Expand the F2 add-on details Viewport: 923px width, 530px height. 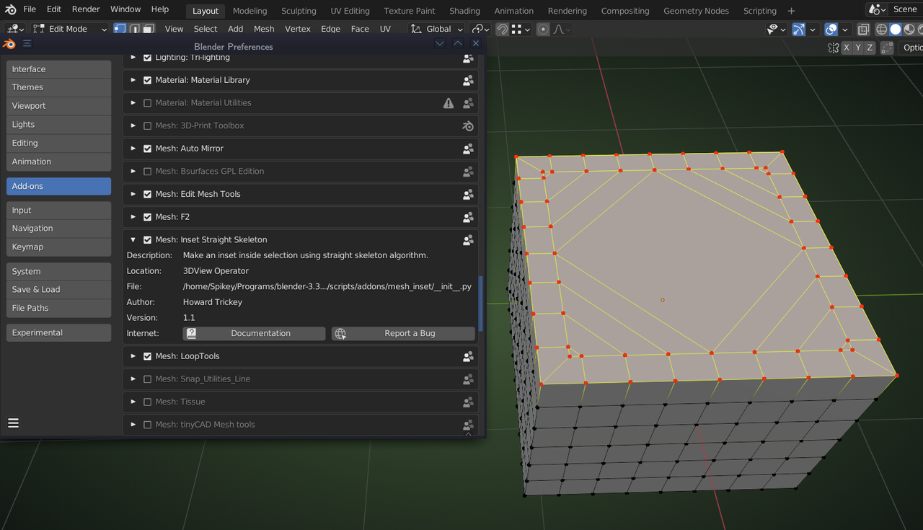click(133, 217)
